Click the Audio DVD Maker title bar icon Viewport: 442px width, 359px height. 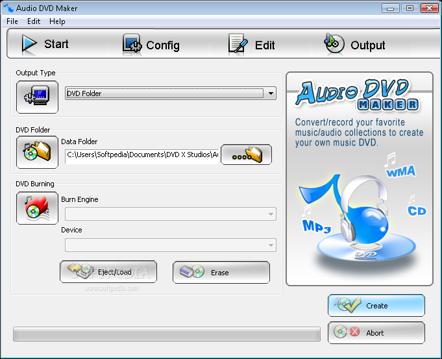pyautogui.click(x=8, y=8)
